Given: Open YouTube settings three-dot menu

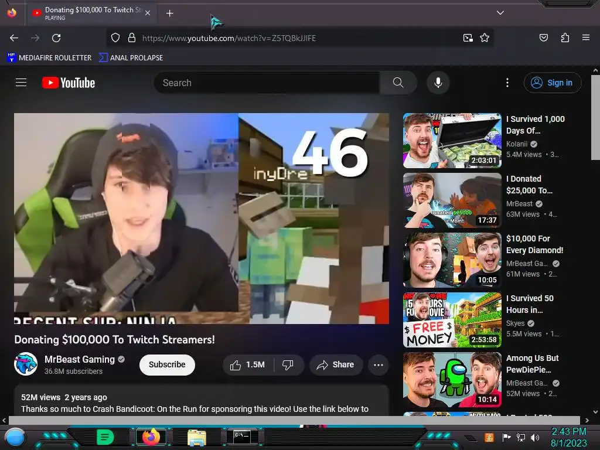Looking at the screenshot, I should point(507,83).
